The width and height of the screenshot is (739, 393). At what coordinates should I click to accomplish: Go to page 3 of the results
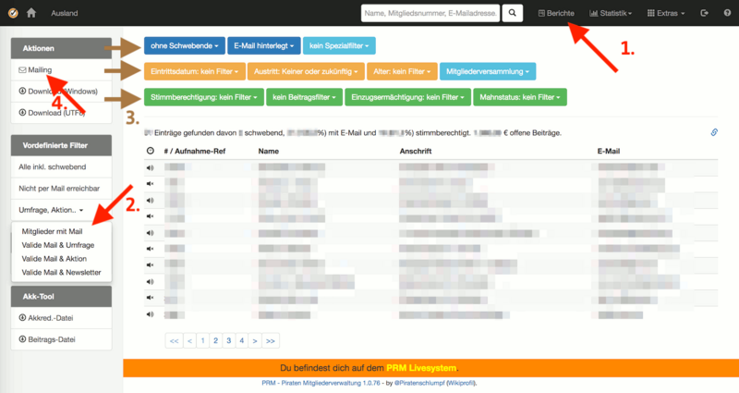click(228, 340)
